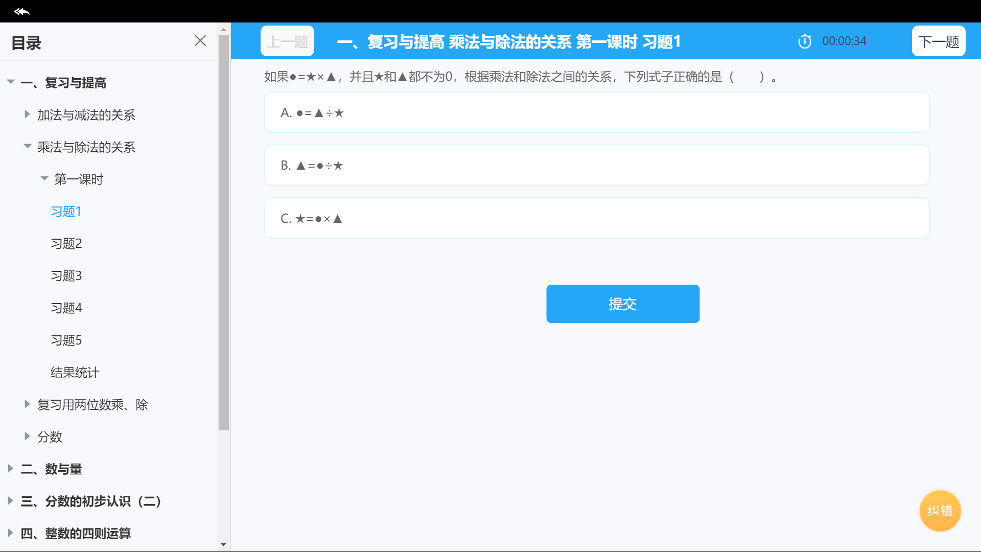Click the back arrow icon at top-left
Image resolution: width=981 pixels, height=552 pixels.
(21, 11)
